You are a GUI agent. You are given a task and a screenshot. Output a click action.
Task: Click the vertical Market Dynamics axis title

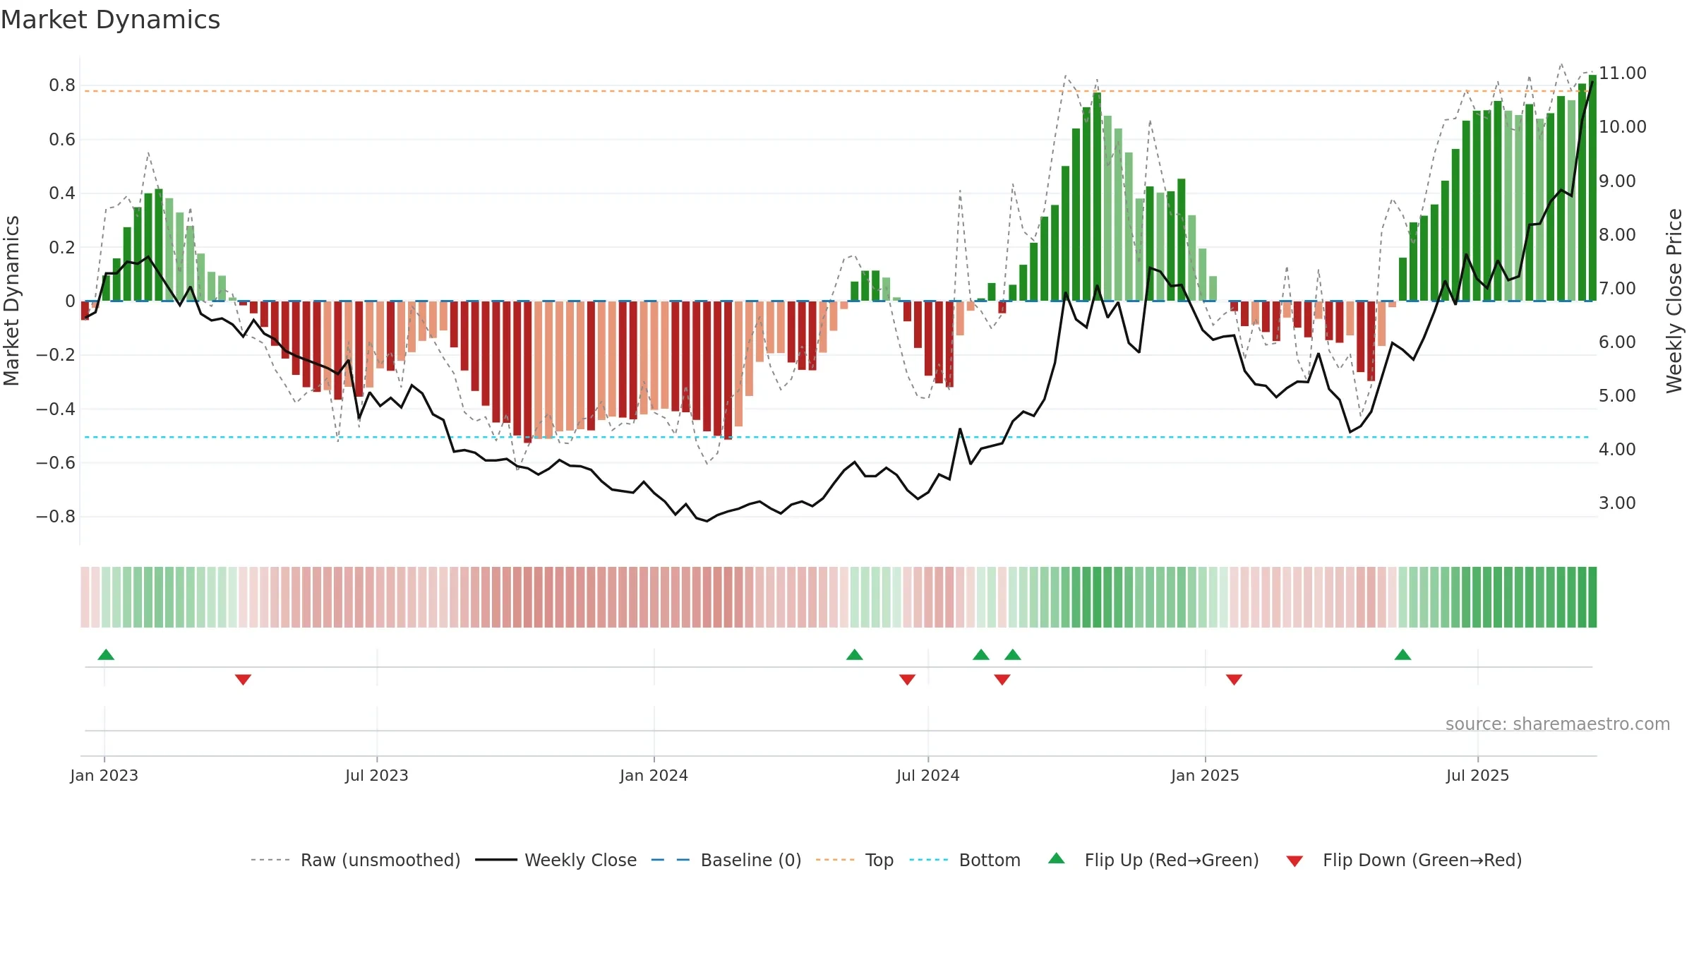tap(11, 301)
